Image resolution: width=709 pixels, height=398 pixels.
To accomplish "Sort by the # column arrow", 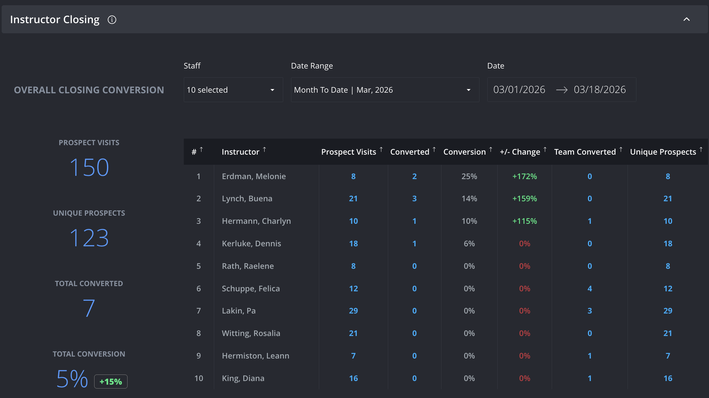I will 201,149.
